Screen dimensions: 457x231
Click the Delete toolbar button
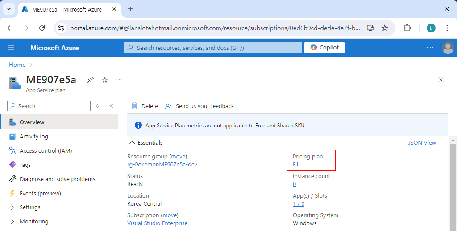(145, 106)
